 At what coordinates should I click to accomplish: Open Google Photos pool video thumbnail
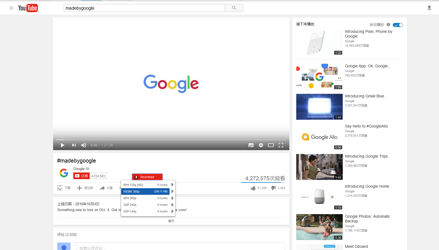[x=319, y=227]
